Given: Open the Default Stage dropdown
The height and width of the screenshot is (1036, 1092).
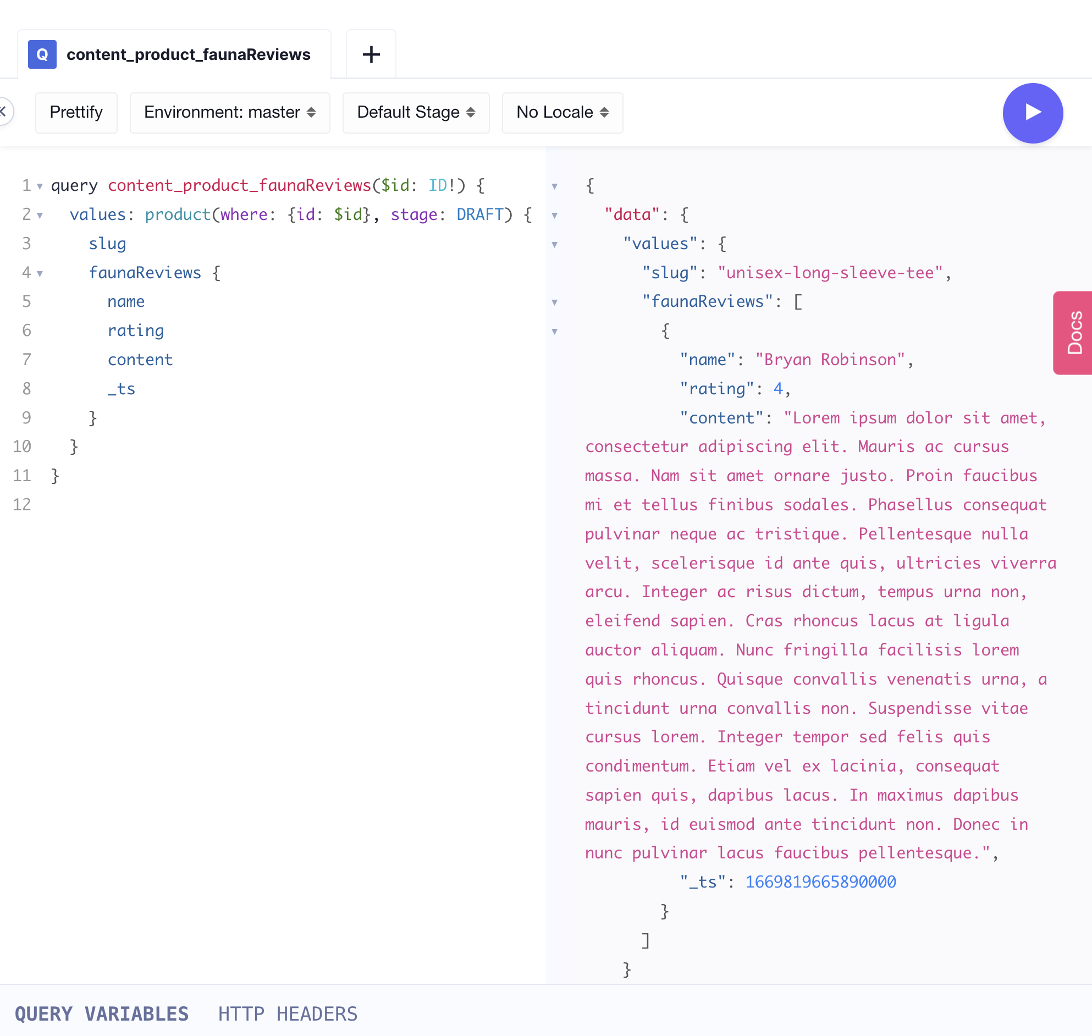Looking at the screenshot, I should 417,111.
